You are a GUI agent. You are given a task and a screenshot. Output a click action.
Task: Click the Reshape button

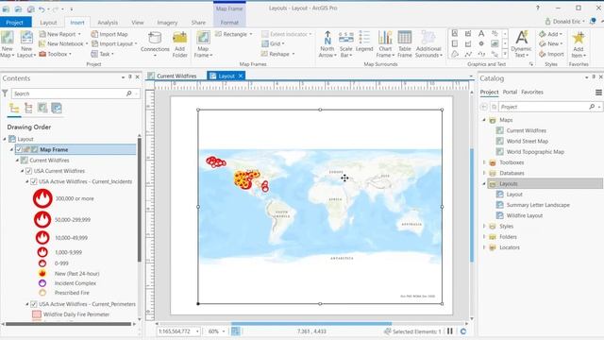pos(277,54)
